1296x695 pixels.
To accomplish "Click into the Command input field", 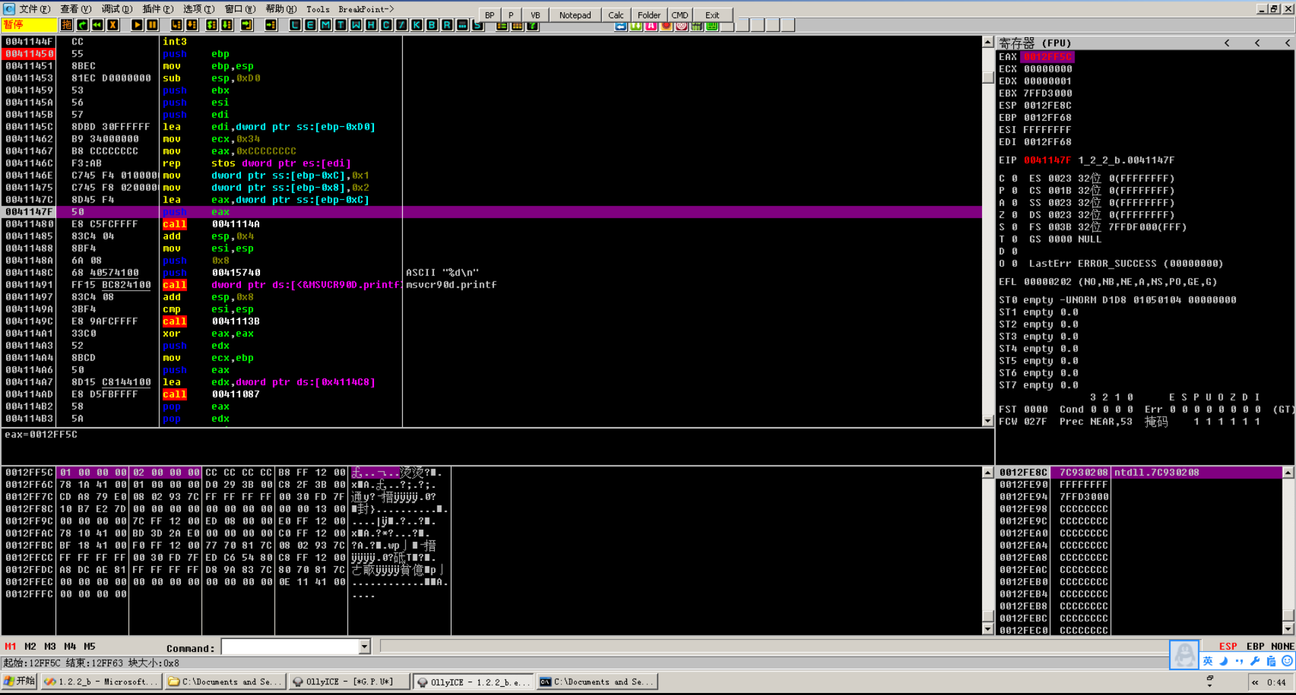I will [x=290, y=646].
